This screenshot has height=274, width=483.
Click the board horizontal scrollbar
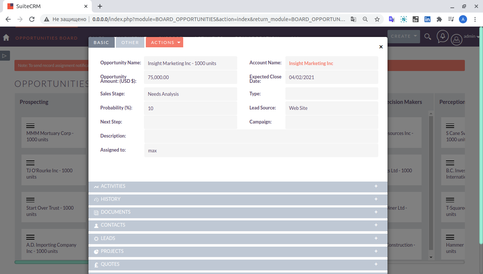click(x=239, y=262)
